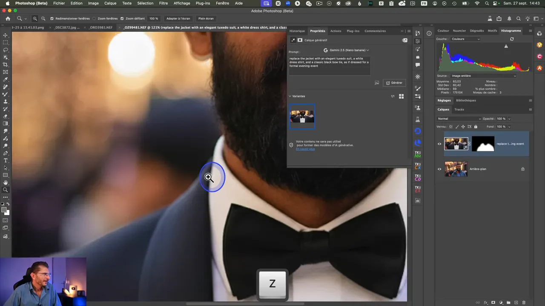Select the Hand tool
The height and width of the screenshot is (306, 545).
(6, 183)
